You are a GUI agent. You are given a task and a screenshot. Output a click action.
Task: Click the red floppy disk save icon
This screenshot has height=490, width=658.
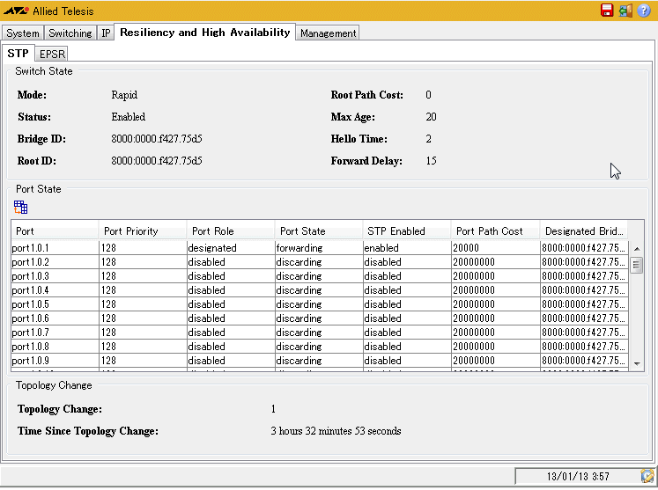click(x=607, y=11)
